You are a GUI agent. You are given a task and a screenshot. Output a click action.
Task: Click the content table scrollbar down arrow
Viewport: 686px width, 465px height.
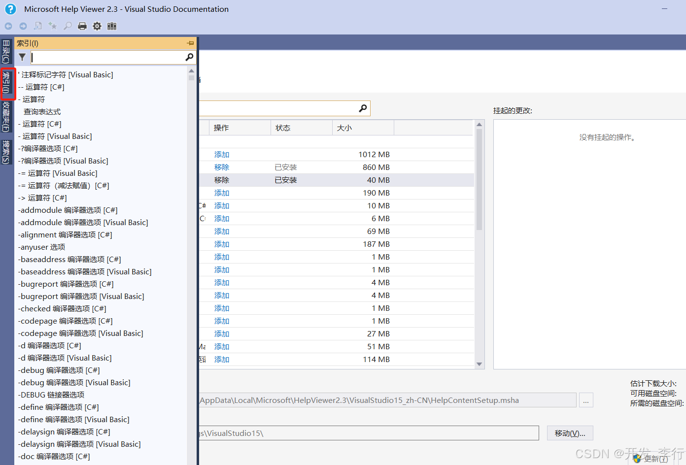pyautogui.click(x=479, y=365)
